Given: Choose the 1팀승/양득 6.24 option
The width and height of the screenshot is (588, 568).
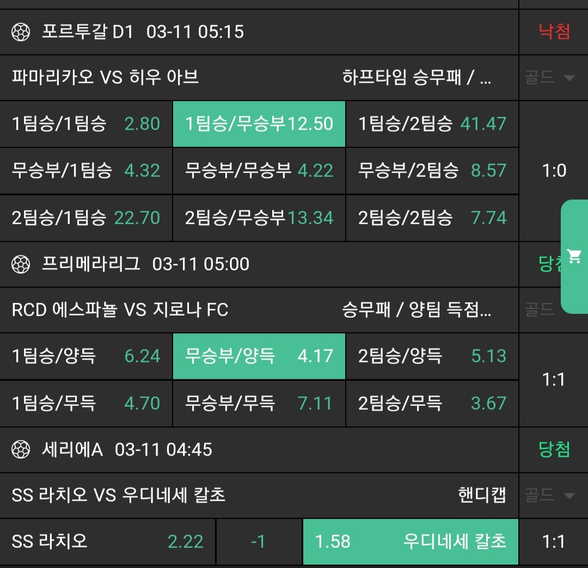Looking at the screenshot, I should click(x=86, y=356).
